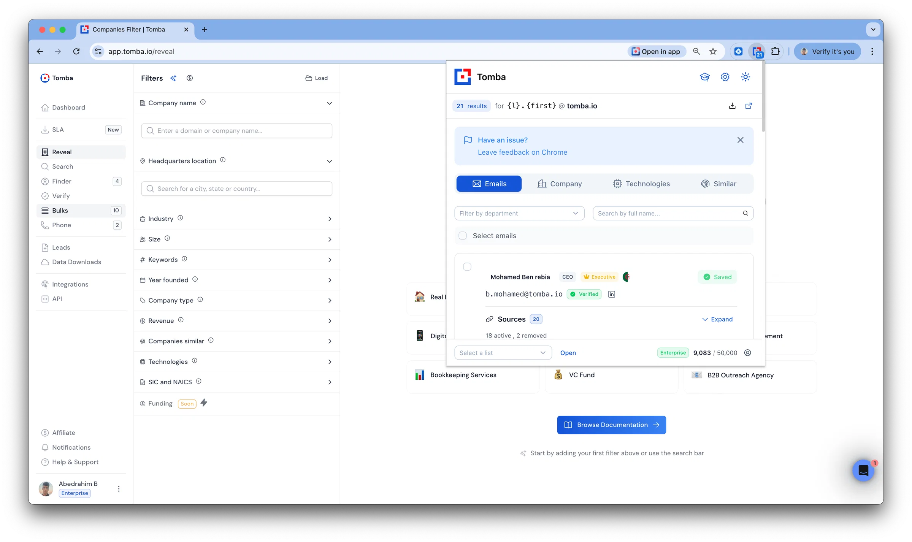Click Verify it's you profile button
Viewport: 912px width, 542px height.
[827, 52]
